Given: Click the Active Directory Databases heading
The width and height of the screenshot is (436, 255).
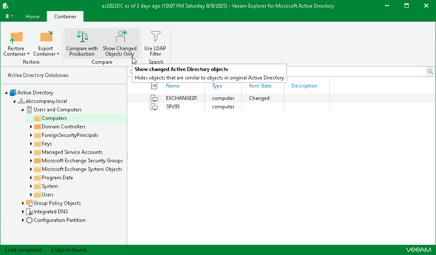Looking at the screenshot, I should click(38, 75).
